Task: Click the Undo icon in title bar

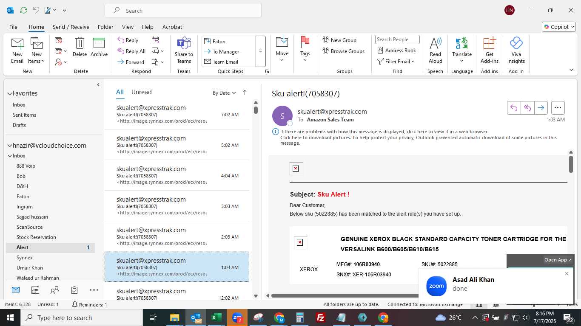Action: click(x=36, y=10)
